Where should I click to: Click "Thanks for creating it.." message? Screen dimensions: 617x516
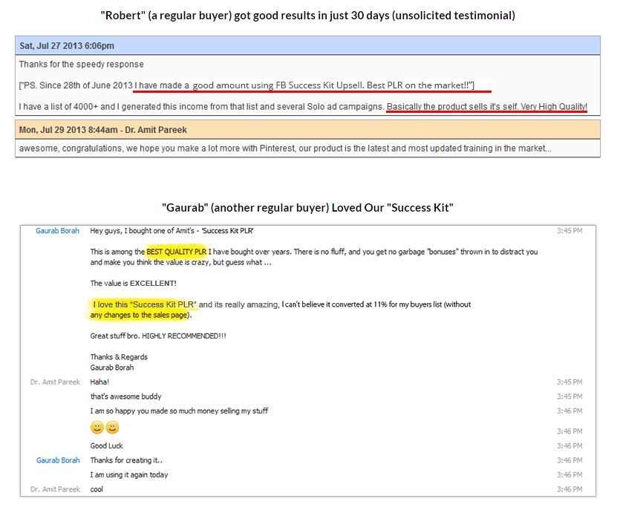(x=126, y=460)
